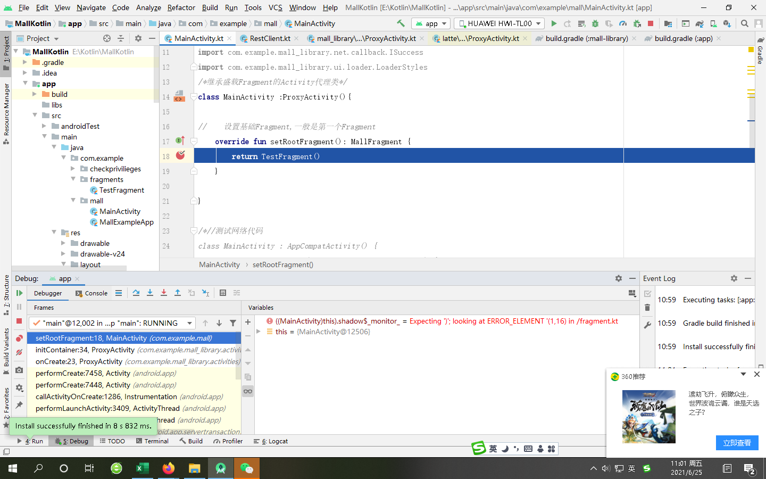Open the VCS menu

(276, 7)
